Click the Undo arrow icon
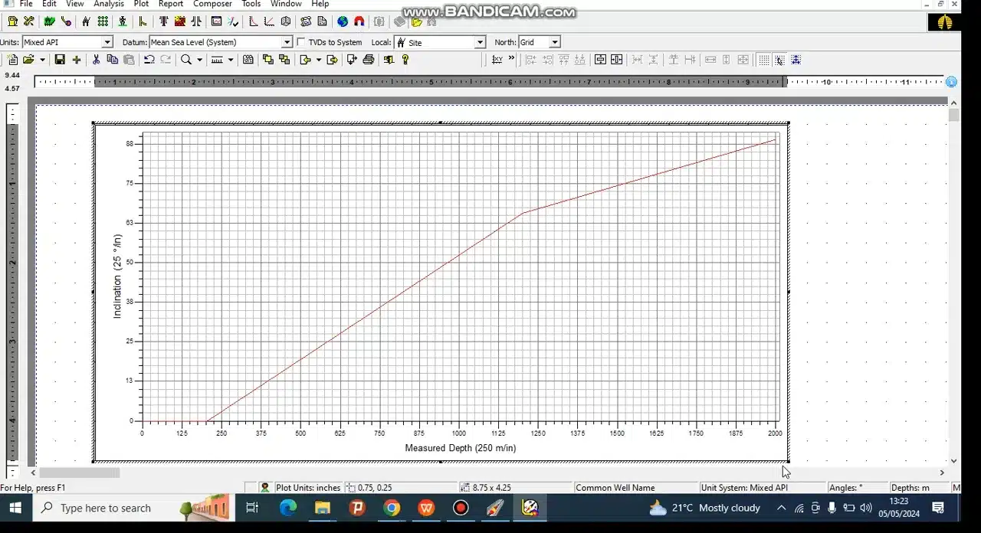Image resolution: width=981 pixels, height=533 pixels. pyautogui.click(x=149, y=60)
